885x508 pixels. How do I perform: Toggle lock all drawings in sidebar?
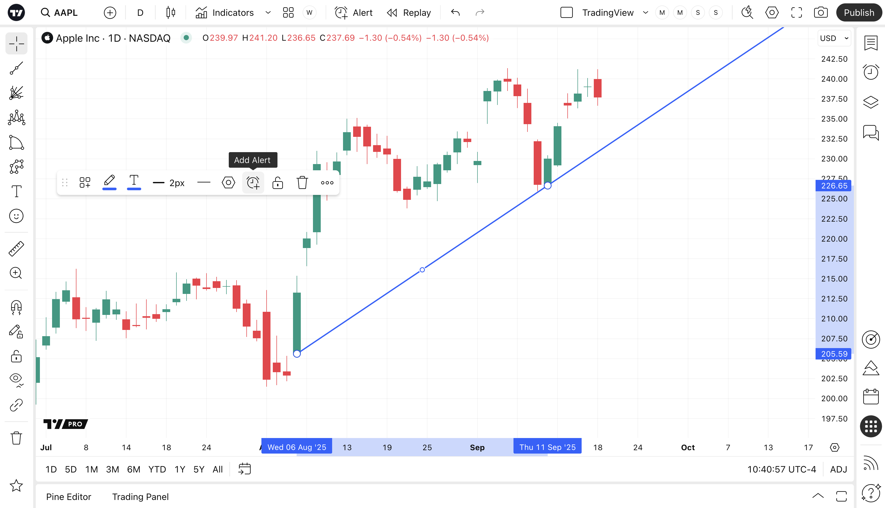point(16,357)
